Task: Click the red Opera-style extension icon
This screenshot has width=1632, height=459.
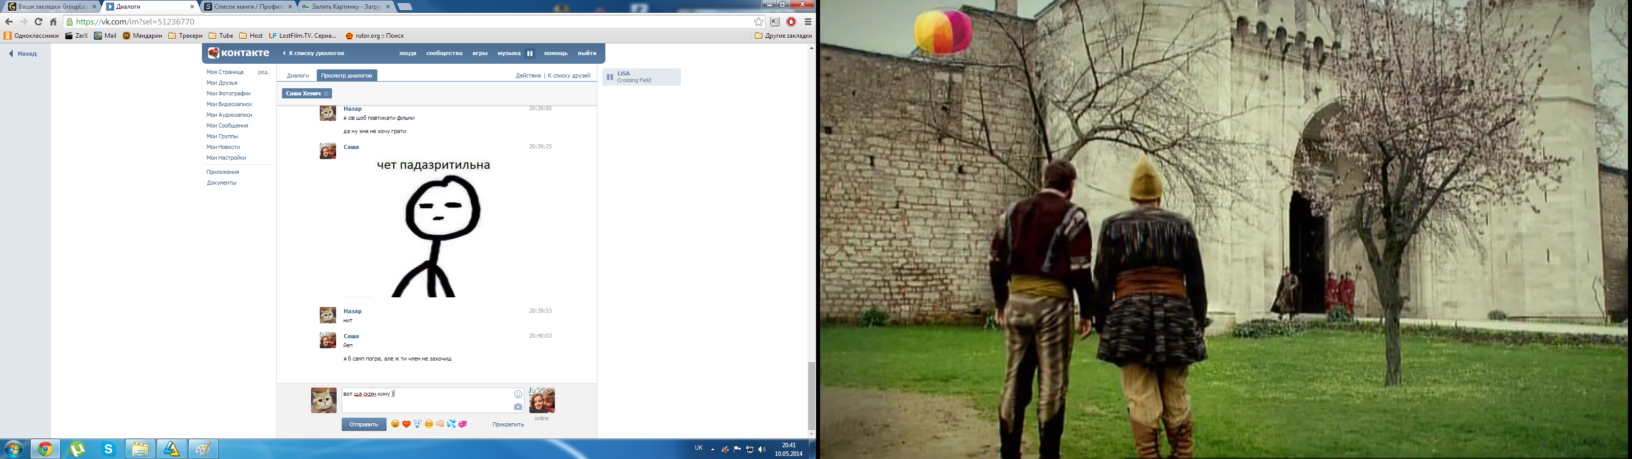Action: [x=792, y=21]
